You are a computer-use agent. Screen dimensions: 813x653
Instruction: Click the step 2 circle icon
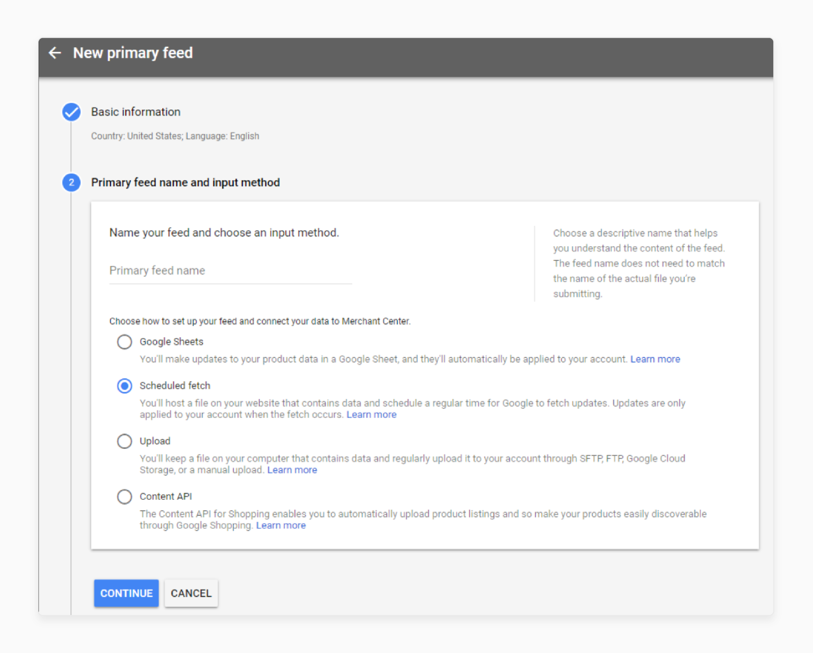click(71, 182)
